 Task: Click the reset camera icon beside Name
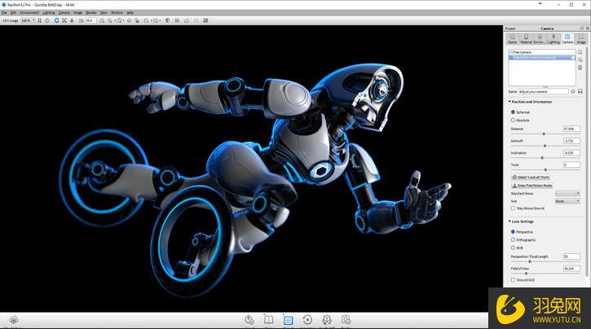point(573,91)
